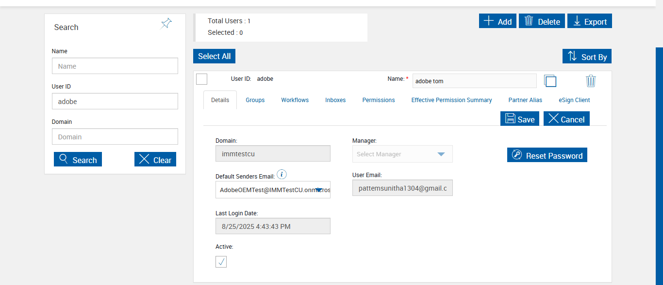This screenshot has width=663, height=285.
Task: Switch to the Groups tab
Action: tap(255, 100)
